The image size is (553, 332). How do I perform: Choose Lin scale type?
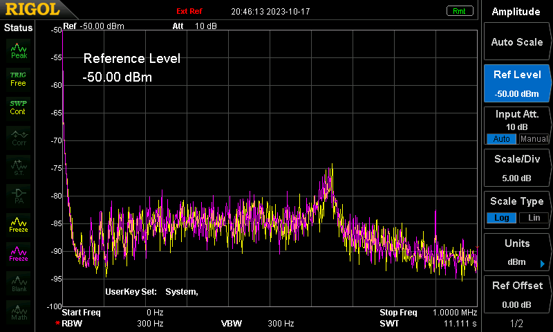pos(534,218)
